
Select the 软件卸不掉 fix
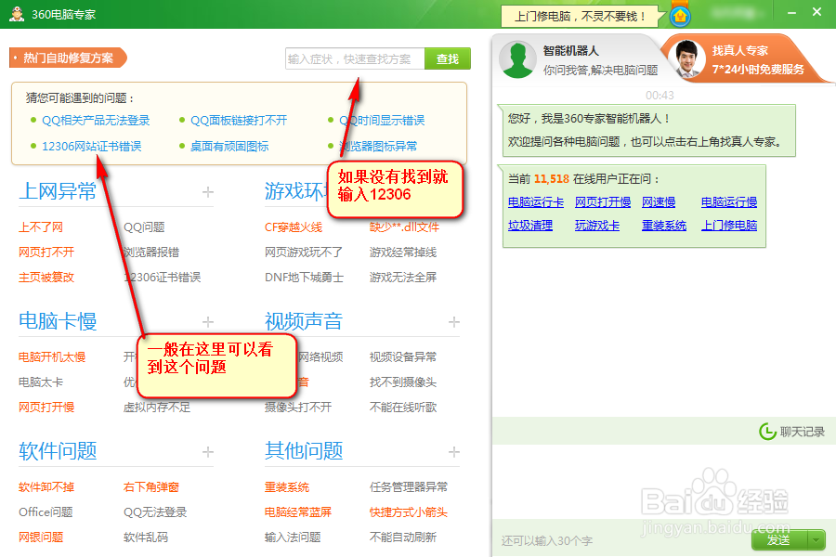[x=46, y=487]
